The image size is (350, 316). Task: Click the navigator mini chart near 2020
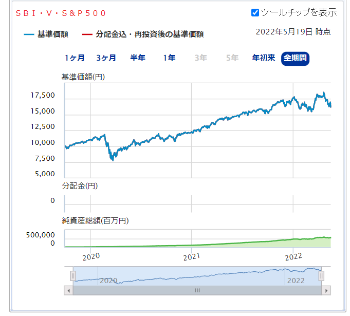108,279
